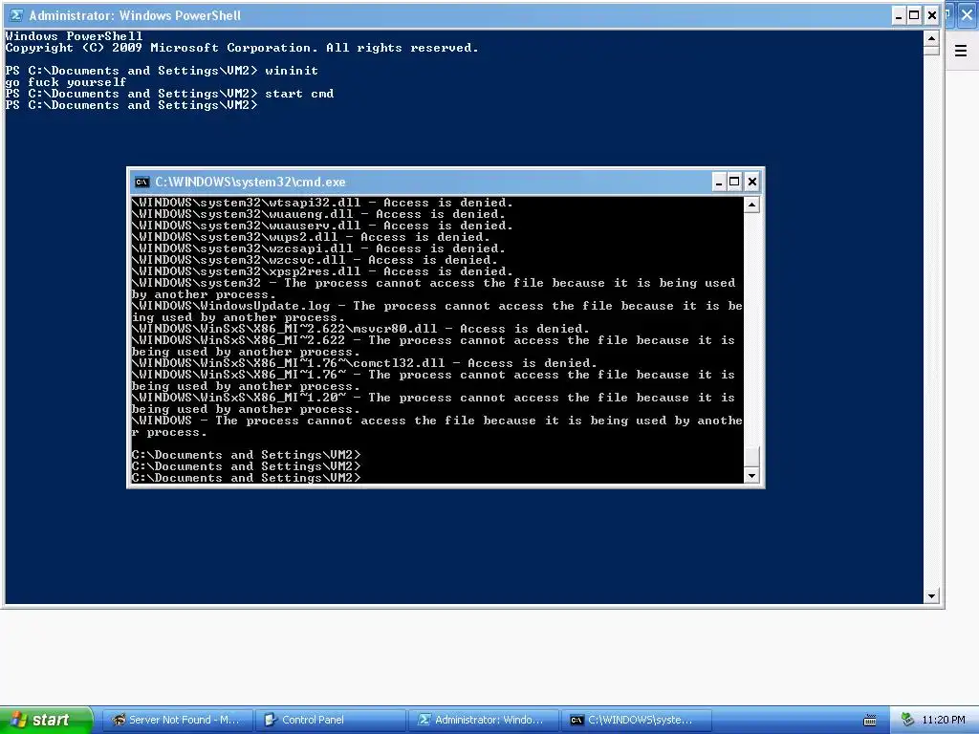Open the Windows Start menu

[x=45, y=720]
